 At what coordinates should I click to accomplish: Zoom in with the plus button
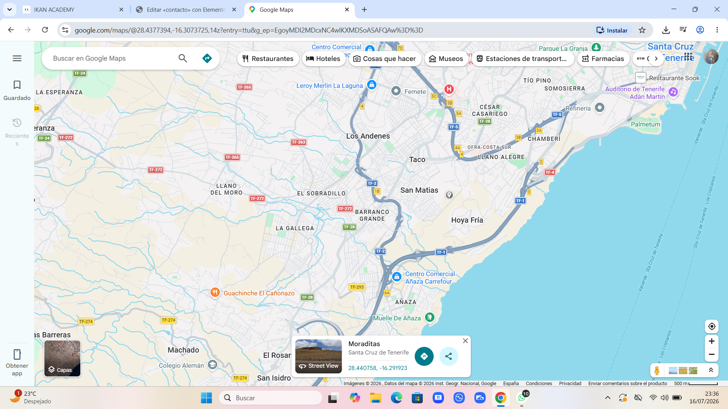712,341
